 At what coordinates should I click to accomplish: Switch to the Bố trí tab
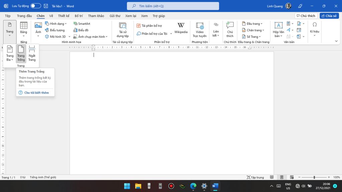point(79,16)
